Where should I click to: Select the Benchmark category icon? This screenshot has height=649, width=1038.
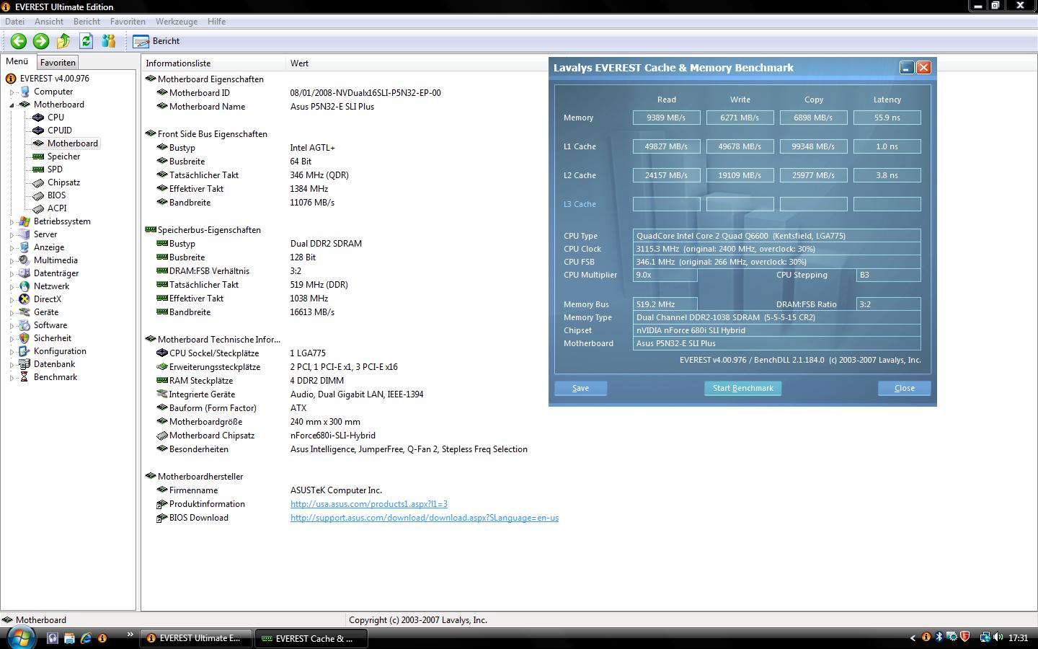click(x=25, y=377)
